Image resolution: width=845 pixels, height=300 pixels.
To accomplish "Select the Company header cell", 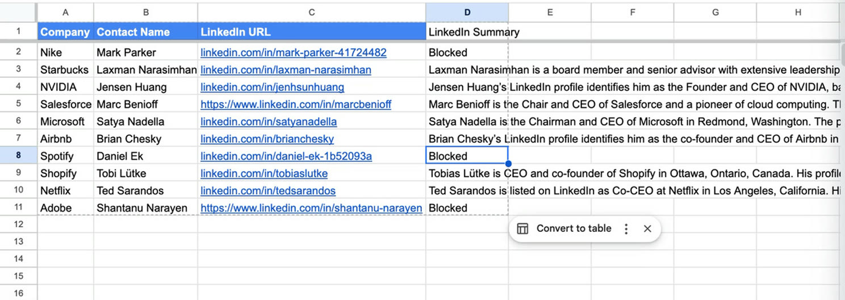I will 66,32.
